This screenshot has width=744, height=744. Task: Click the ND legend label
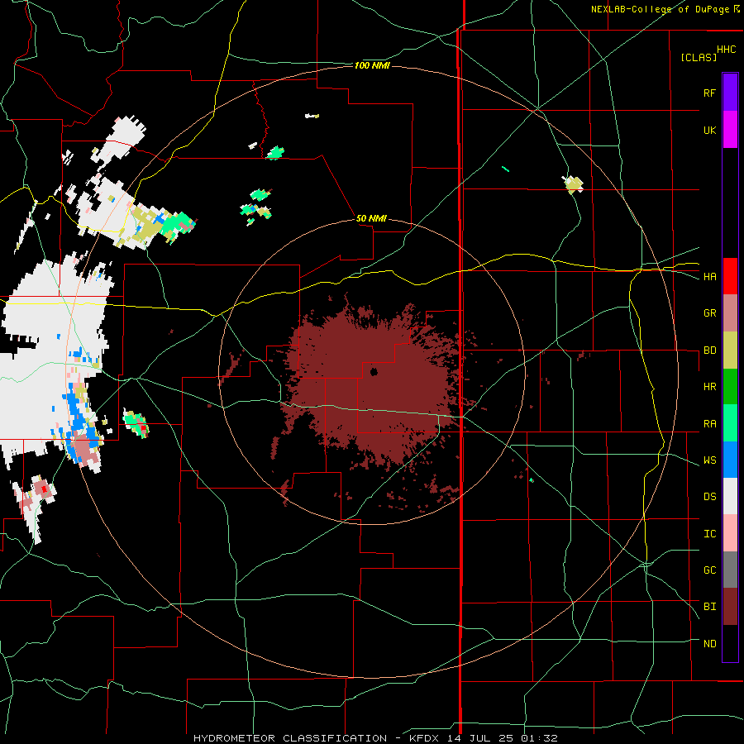pyautogui.click(x=709, y=644)
